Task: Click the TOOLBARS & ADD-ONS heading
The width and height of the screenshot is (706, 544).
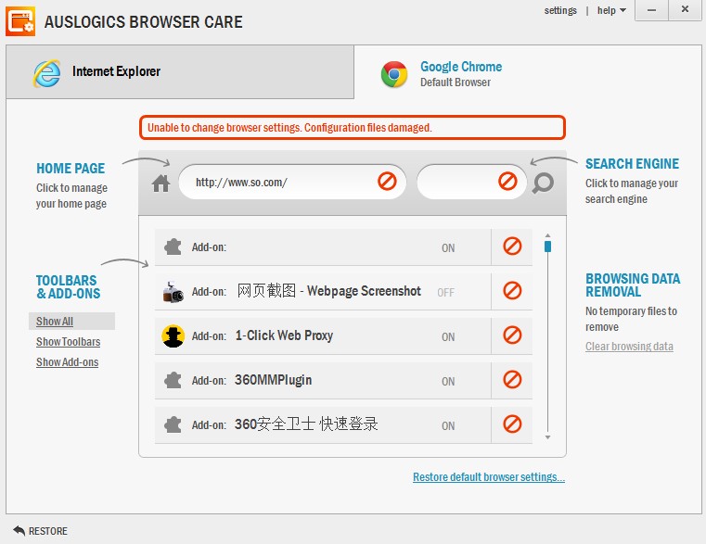Action: pos(68,287)
